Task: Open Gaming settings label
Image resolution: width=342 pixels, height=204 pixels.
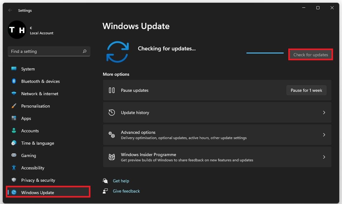Action: (x=29, y=155)
